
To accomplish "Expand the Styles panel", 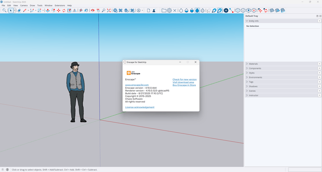I will tap(247, 73).
